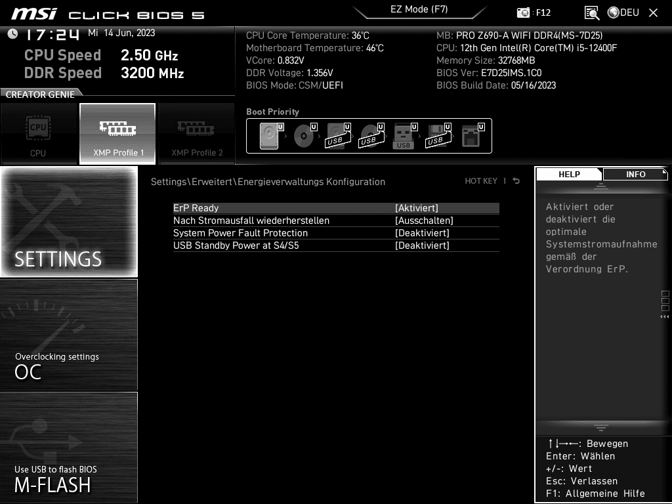Click the breadcrumb Settings\Erweitert\Energieverwaltungs Konfiguration
Image resolution: width=672 pixels, height=504 pixels.
(268, 182)
